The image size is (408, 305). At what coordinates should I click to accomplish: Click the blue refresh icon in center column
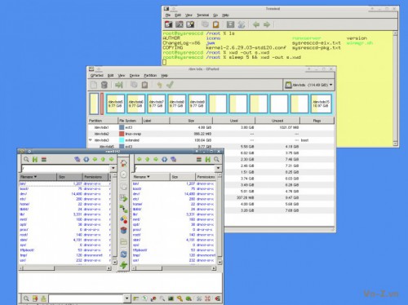click(x=123, y=254)
